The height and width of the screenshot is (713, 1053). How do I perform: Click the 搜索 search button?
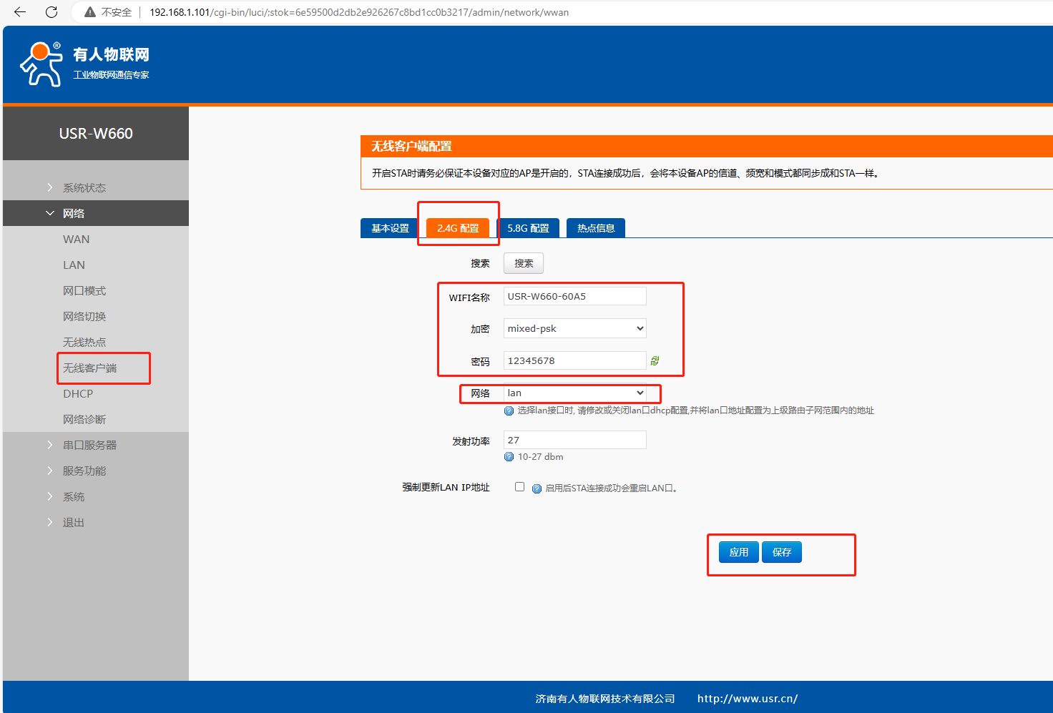coord(524,263)
